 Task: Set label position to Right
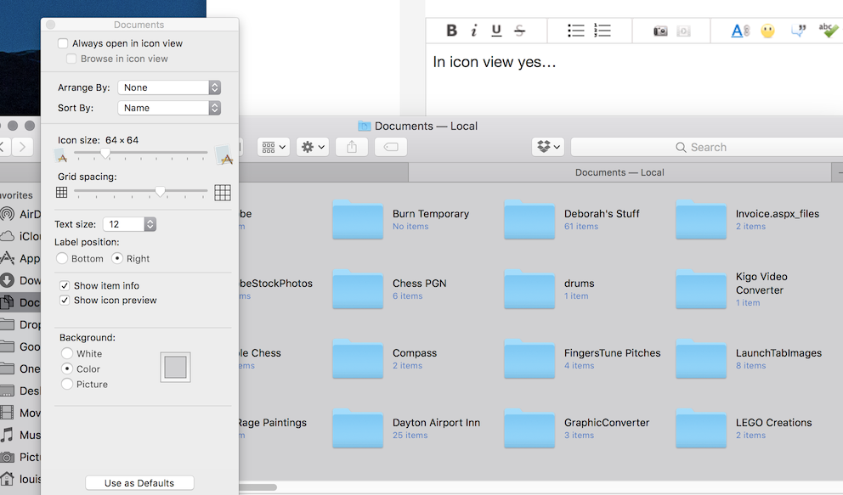coord(116,258)
